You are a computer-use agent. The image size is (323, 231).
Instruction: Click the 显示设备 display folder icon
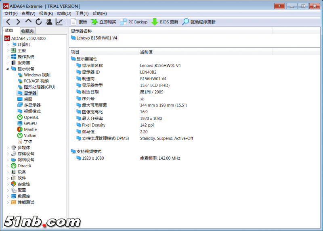[x=14, y=69]
